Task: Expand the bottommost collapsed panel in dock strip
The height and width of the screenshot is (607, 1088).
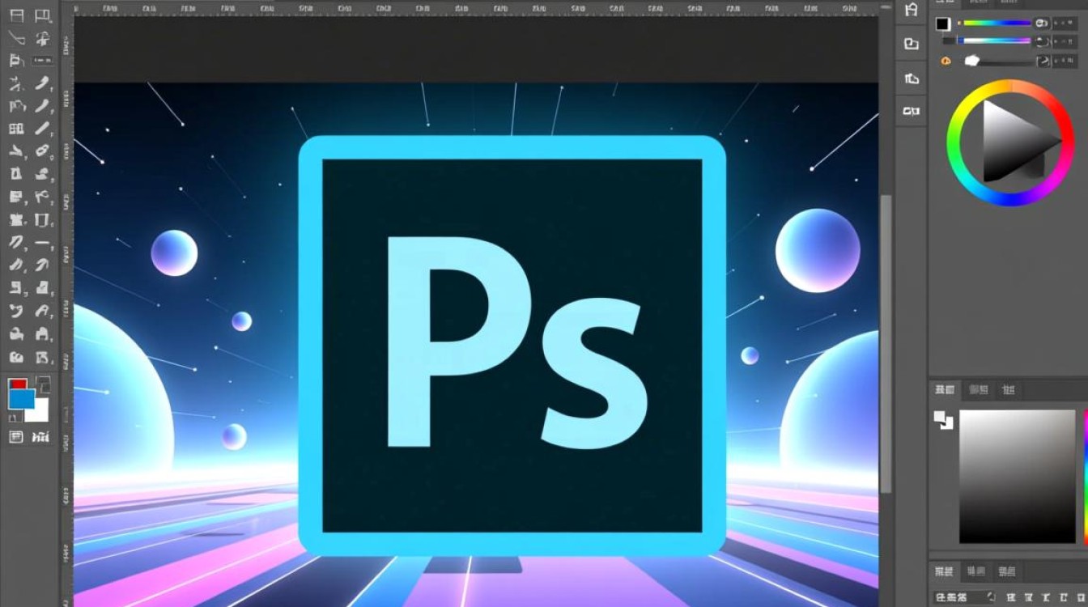Action: tap(912, 110)
